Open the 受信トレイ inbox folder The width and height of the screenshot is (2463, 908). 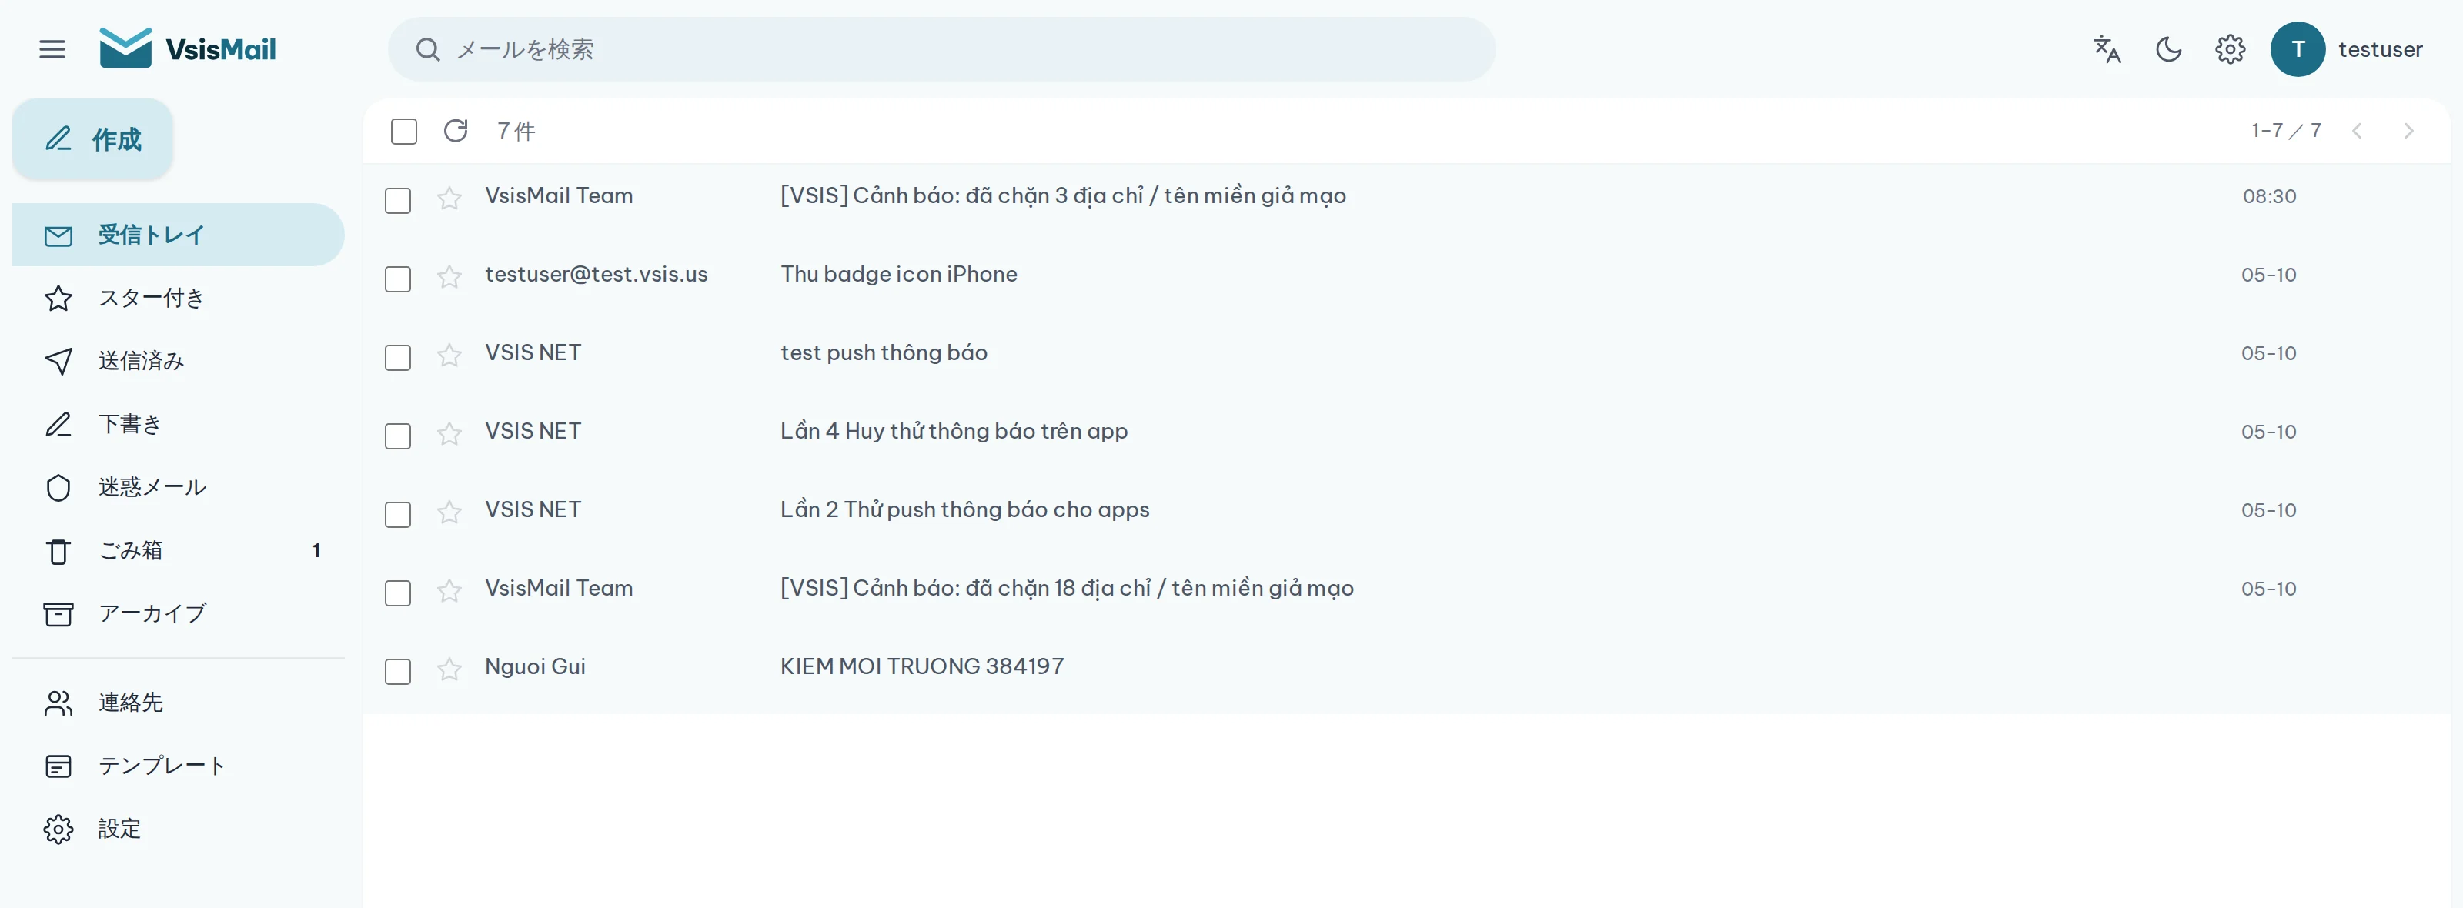(179, 234)
